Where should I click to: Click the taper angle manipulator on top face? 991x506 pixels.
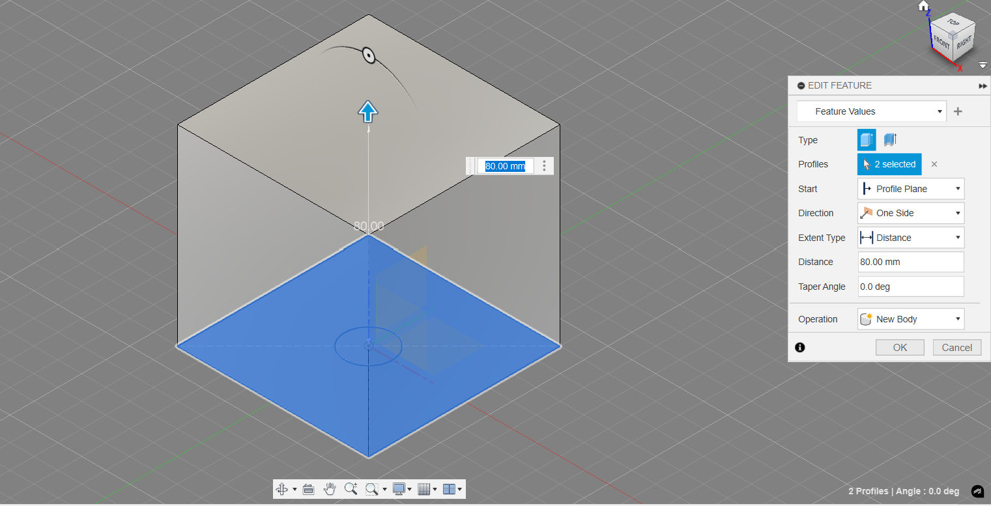369,56
